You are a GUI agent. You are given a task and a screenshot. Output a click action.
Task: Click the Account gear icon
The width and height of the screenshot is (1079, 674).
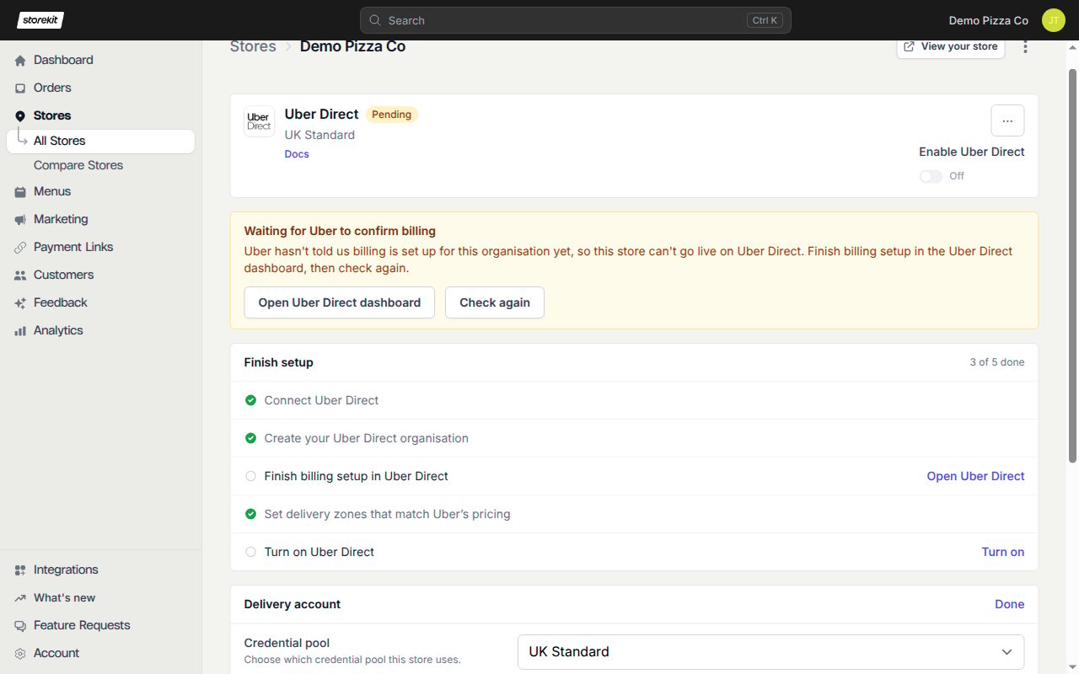tap(20, 654)
